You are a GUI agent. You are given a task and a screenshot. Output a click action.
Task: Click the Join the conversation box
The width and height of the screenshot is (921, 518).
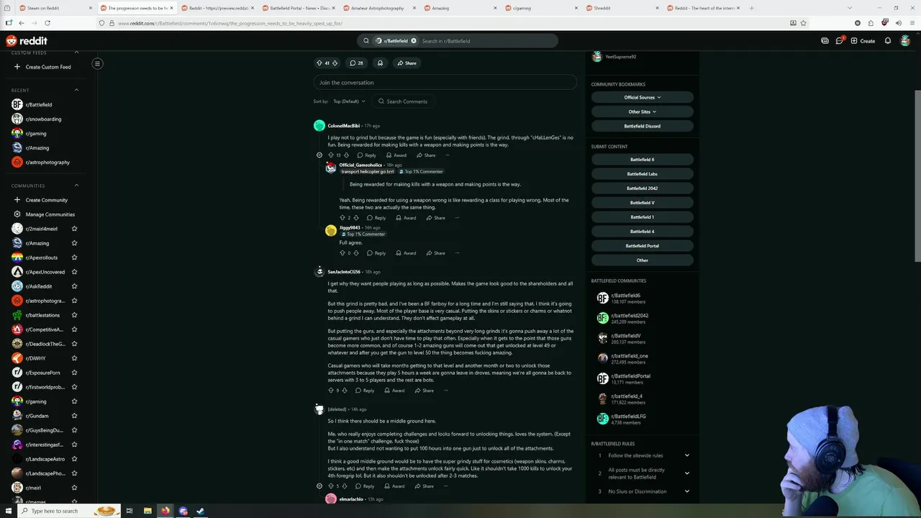(445, 83)
